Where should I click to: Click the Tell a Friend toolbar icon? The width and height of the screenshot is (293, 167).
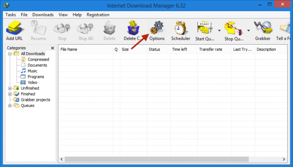tap(285, 28)
